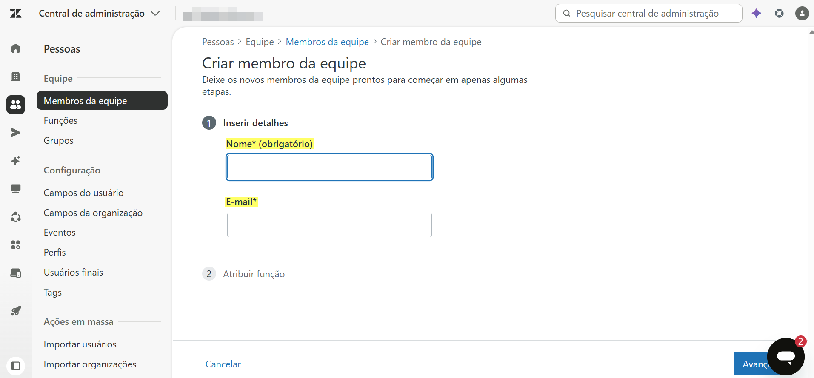This screenshot has height=378, width=814.
Task: Open the Home icon in sidebar
Action: point(16,48)
